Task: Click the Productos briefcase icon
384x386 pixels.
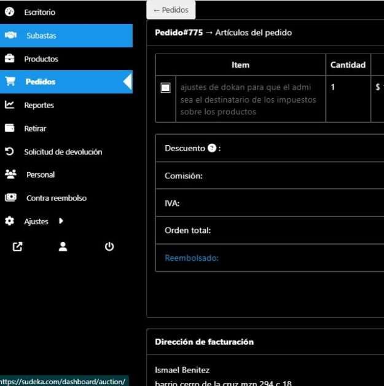Action: tap(10, 58)
